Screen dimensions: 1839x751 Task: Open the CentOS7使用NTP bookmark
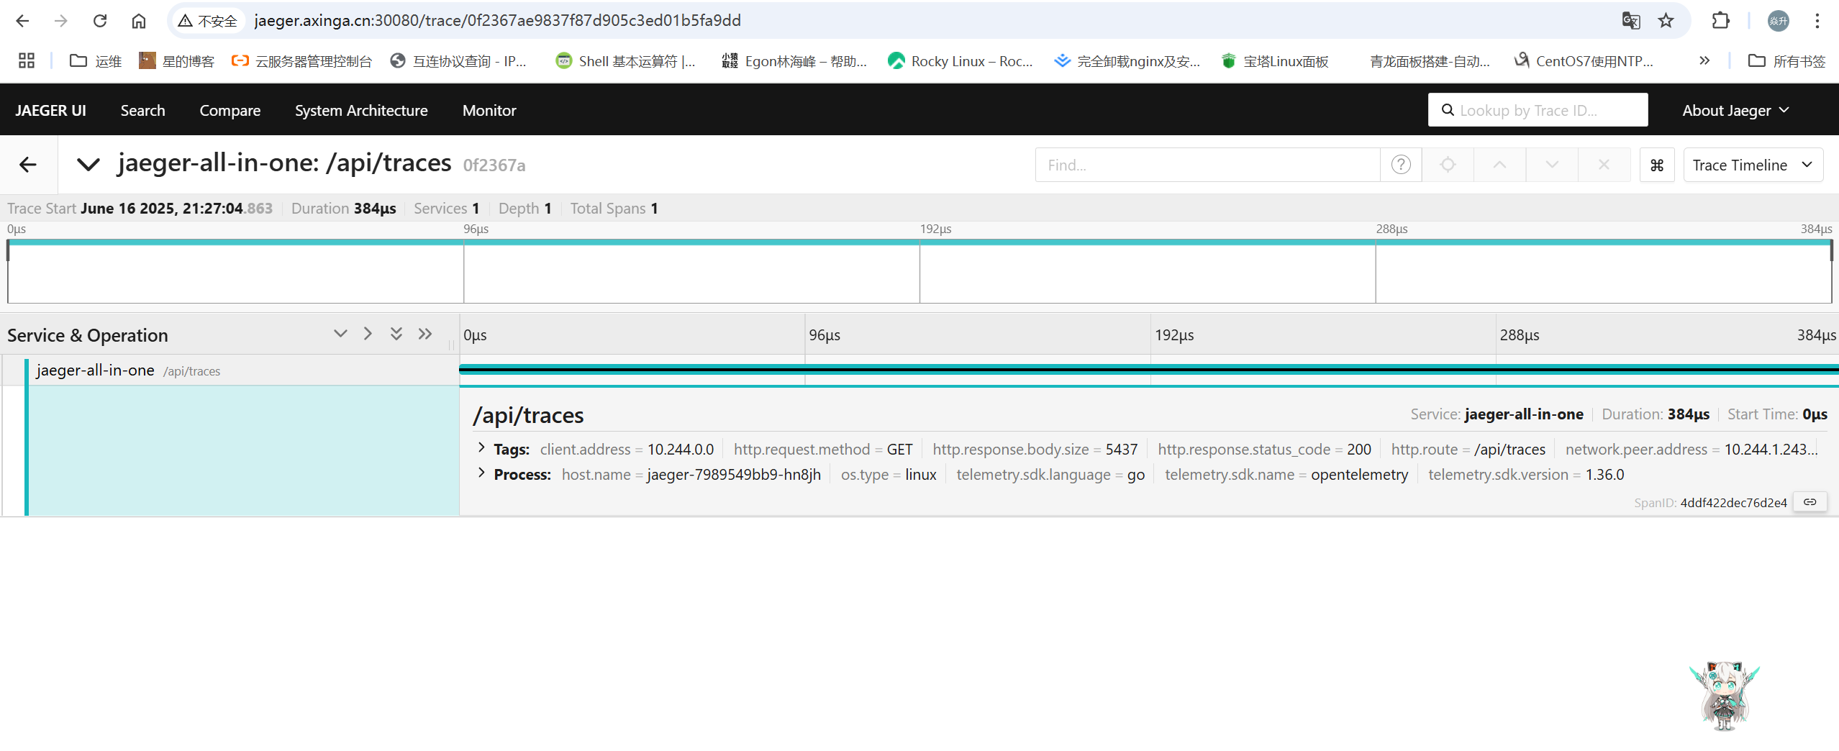(x=1583, y=61)
